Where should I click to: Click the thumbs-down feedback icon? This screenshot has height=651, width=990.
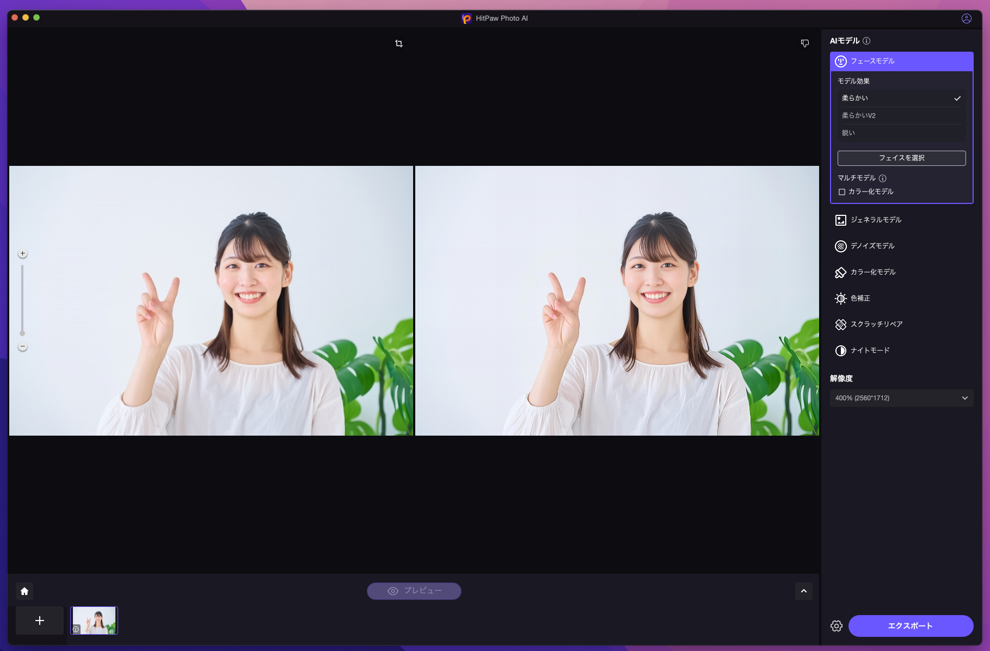(804, 44)
